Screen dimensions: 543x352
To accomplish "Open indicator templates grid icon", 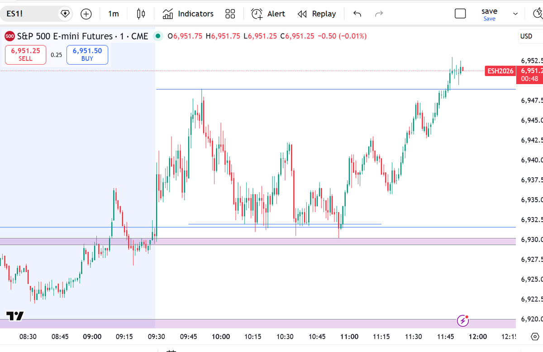I will (230, 14).
